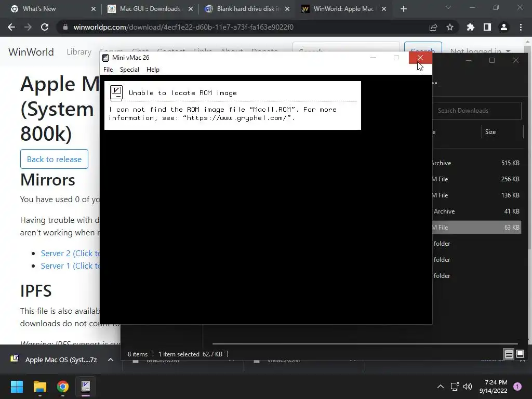The width and height of the screenshot is (532, 399).
Task: Open a new browser tab
Action: [x=403, y=9]
